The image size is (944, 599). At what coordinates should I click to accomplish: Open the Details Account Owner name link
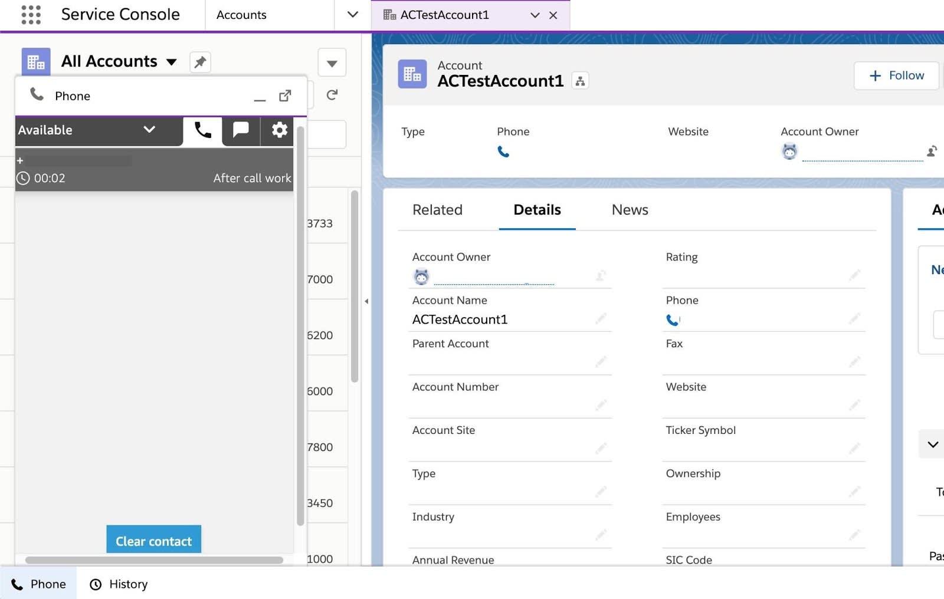tap(494, 278)
